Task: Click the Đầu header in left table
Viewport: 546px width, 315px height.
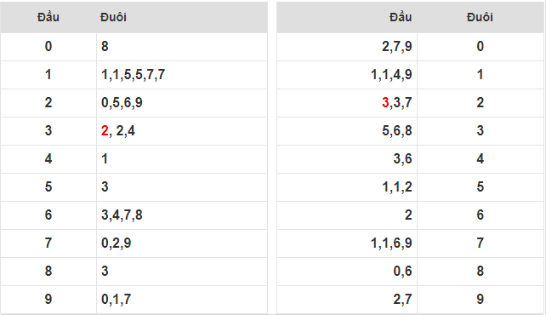Action: [x=48, y=17]
